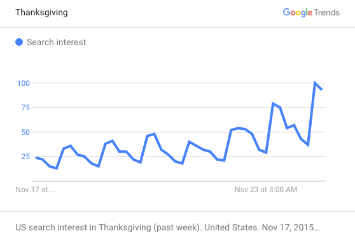
Task: Click the highest peak at 100 on chart
Action: [315, 83]
